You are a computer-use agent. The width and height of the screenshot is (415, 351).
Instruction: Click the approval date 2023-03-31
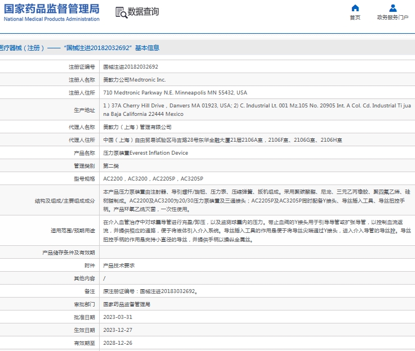[118, 317]
